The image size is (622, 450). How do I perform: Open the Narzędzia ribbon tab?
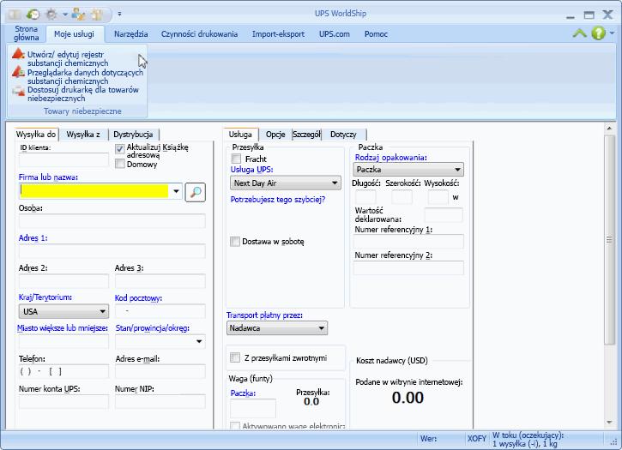click(x=131, y=34)
